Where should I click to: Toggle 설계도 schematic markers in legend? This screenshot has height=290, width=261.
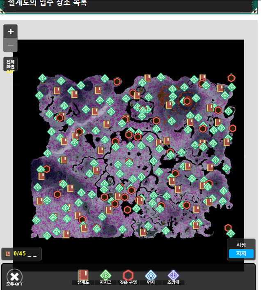83,277
